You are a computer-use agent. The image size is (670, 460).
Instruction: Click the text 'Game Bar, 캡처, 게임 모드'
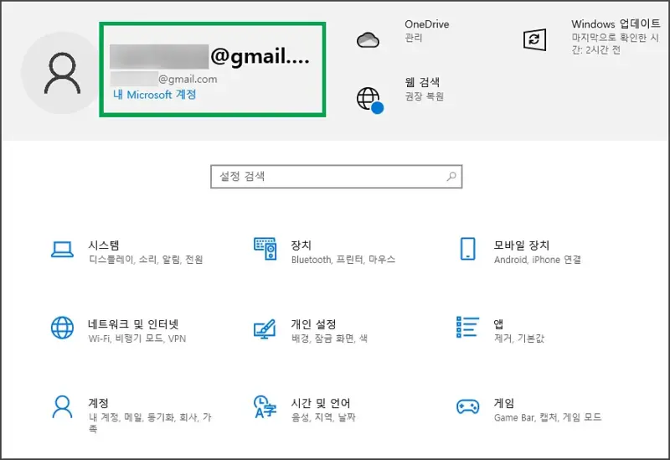coord(548,417)
